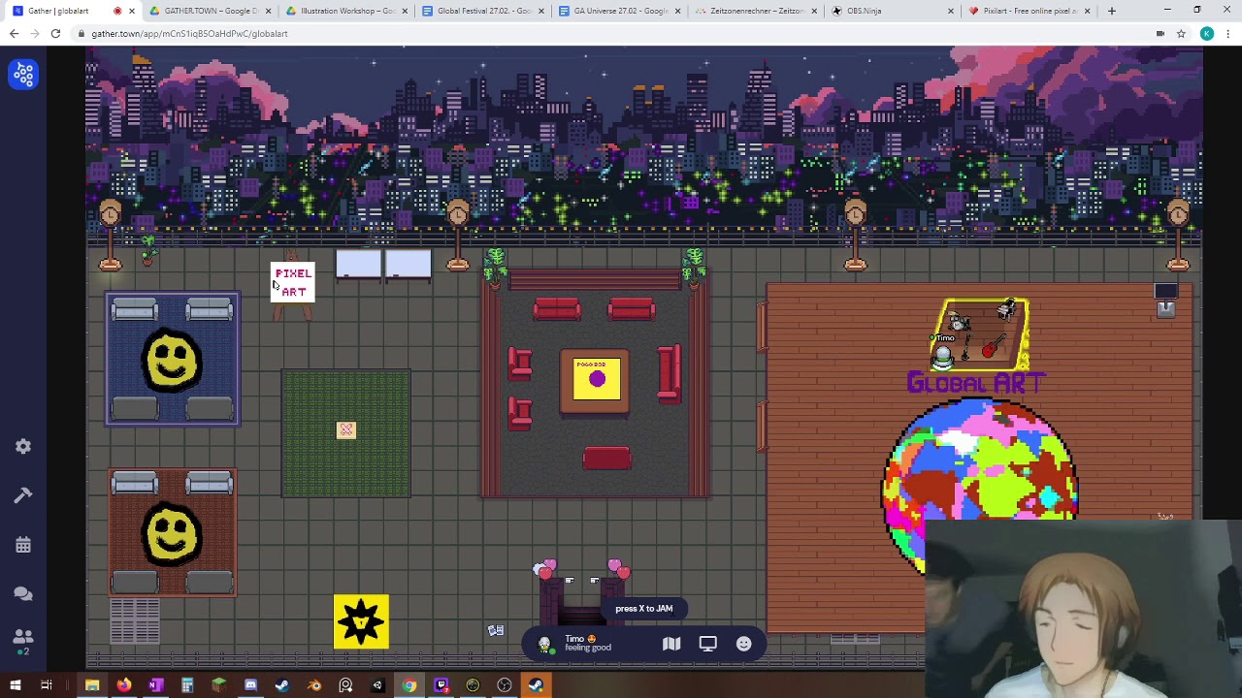Viewport: 1242px width, 698px height.
Task: Close the Pixilart tab
Action: click(1087, 11)
